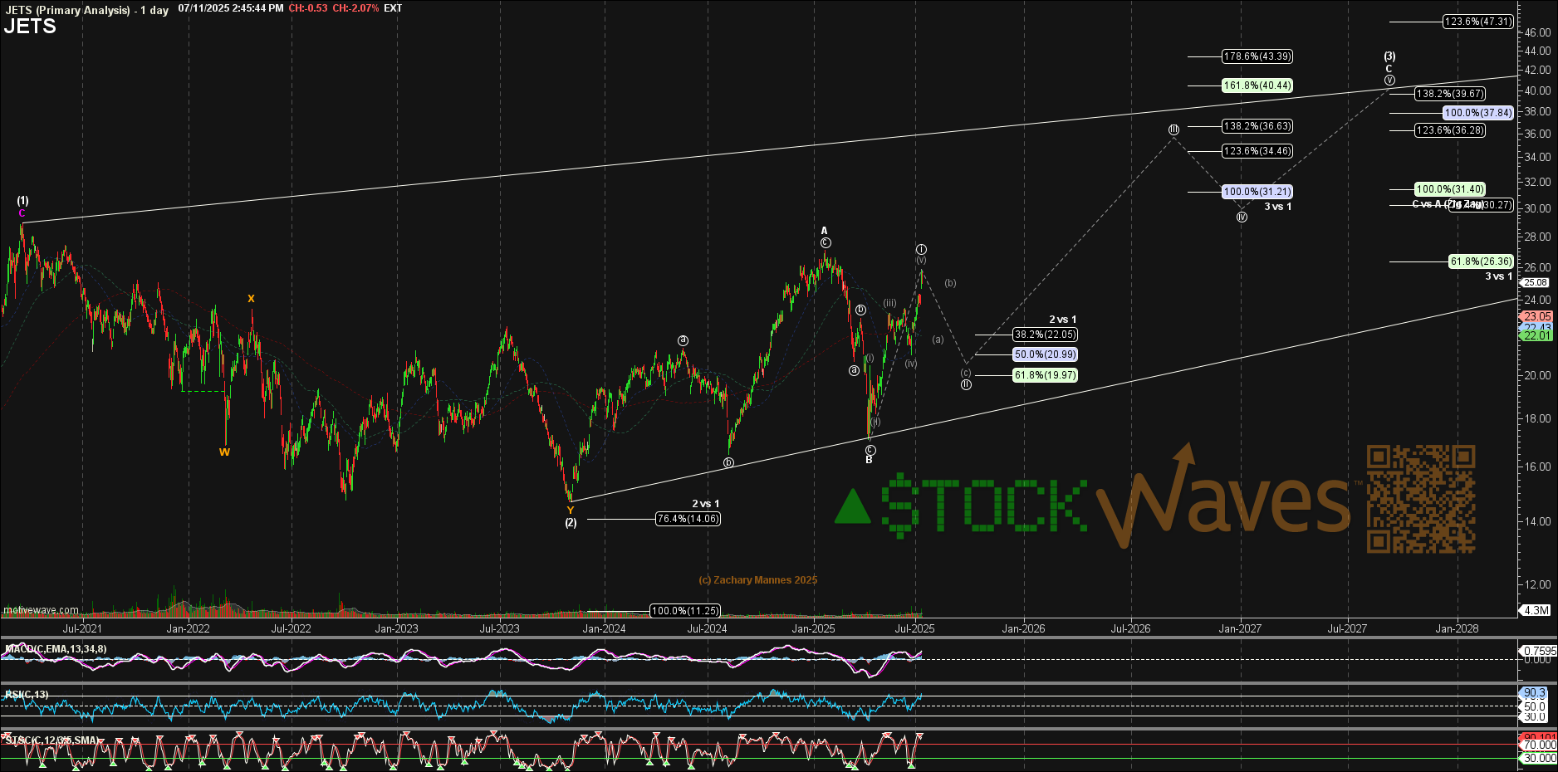Click the CH:-2.07% percent change value
Screen dimensions: 1558x772
click(x=355, y=8)
